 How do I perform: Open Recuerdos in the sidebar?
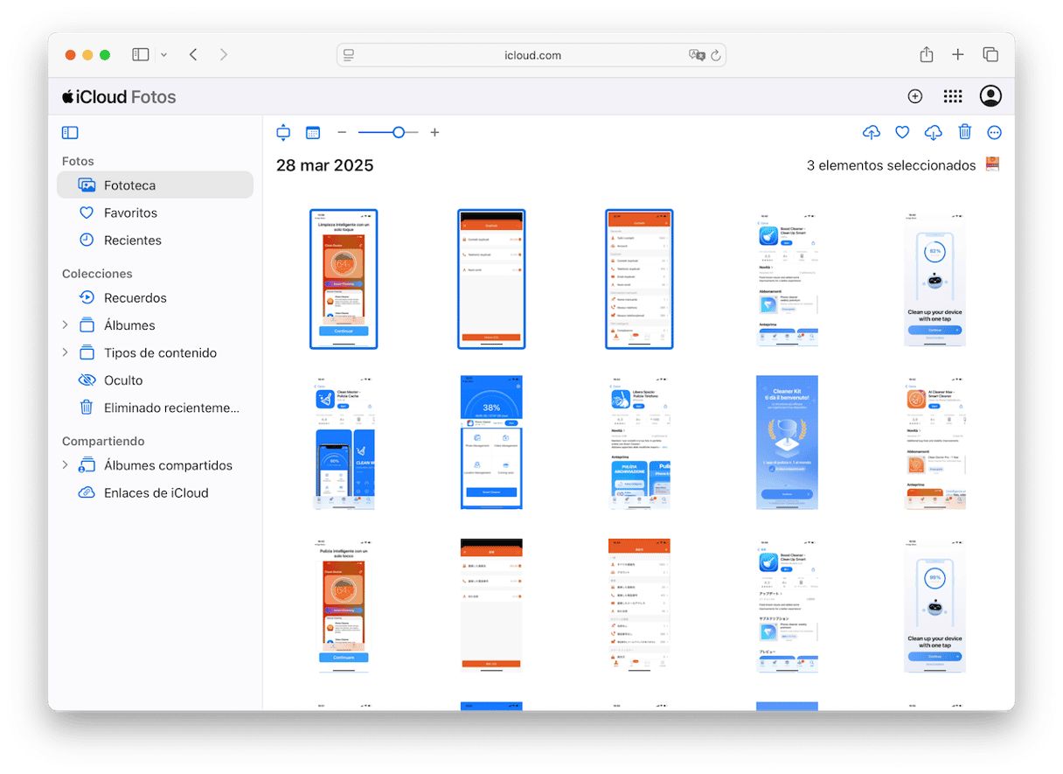tap(135, 298)
